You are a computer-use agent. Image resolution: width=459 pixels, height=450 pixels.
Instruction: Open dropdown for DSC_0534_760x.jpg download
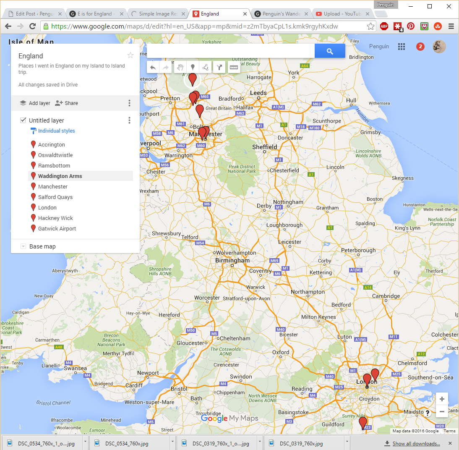[172, 442]
